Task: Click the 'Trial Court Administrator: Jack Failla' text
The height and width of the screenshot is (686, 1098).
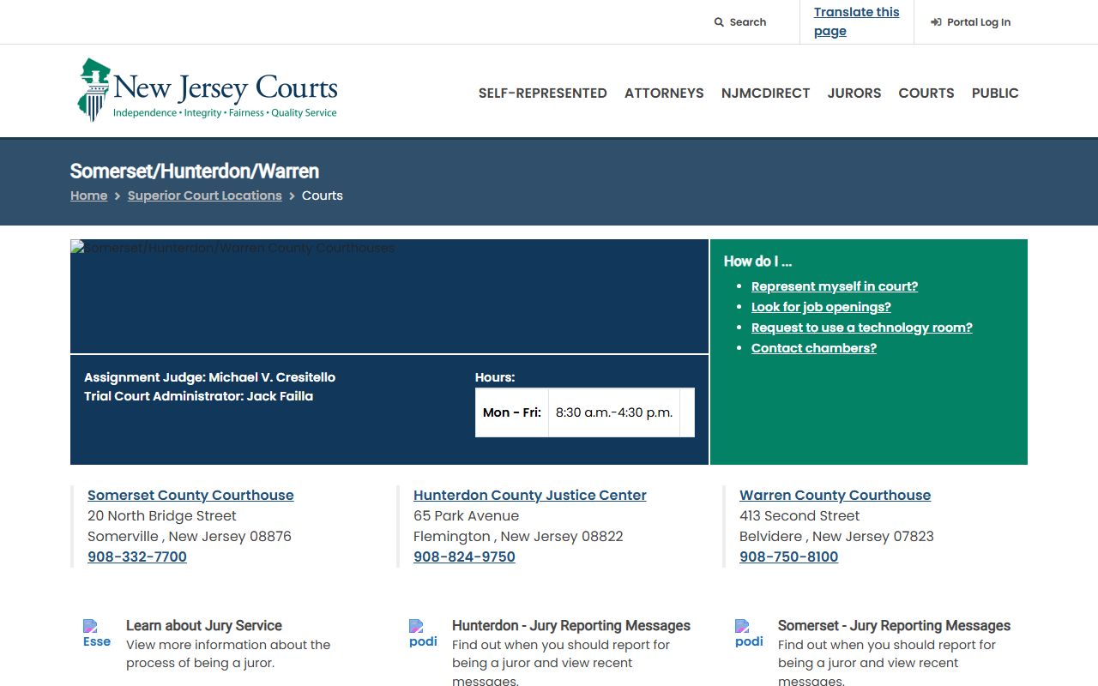Action: 198,396
